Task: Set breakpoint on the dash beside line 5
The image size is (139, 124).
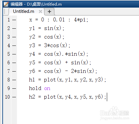Action: click(14, 54)
